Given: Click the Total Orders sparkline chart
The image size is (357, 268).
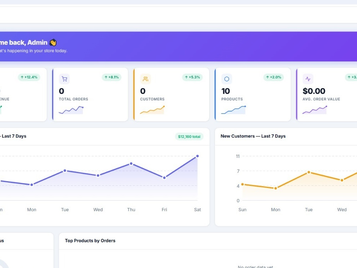Looking at the screenshot, I should (71, 110).
